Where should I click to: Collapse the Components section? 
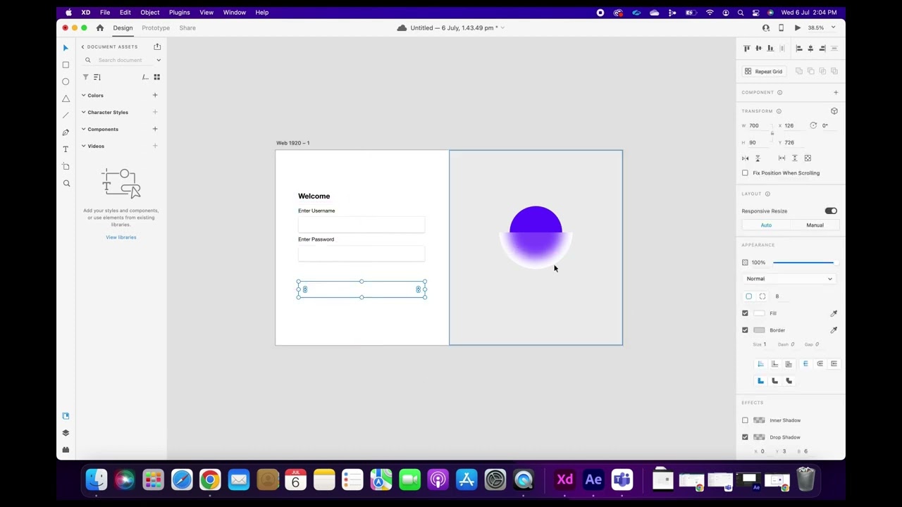tap(83, 129)
